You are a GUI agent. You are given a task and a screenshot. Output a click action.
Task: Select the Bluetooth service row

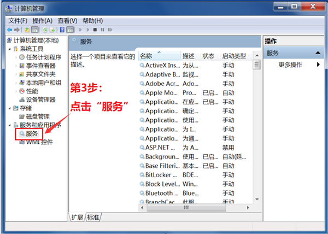[x=195, y=193]
